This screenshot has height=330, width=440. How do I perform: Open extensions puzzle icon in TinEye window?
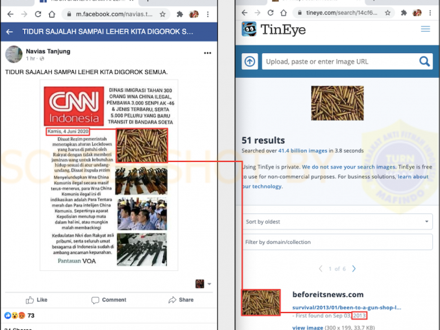[404, 12]
